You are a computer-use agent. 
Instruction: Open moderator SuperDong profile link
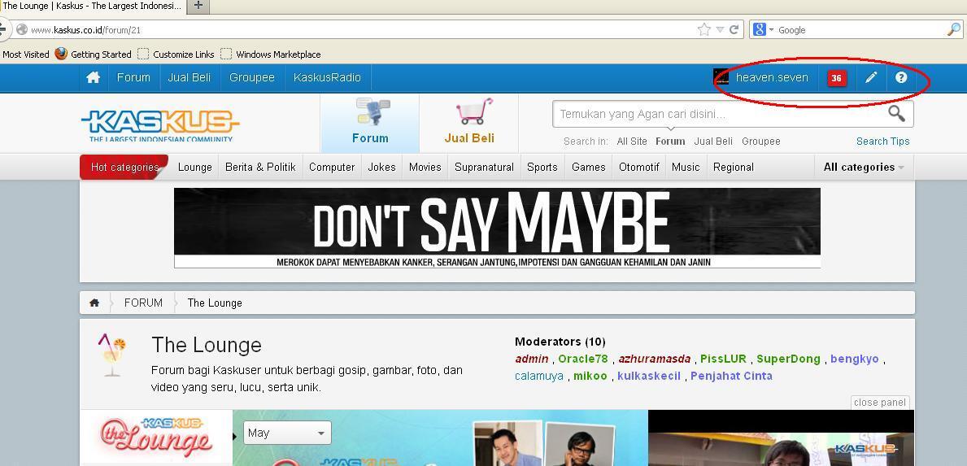(788, 359)
